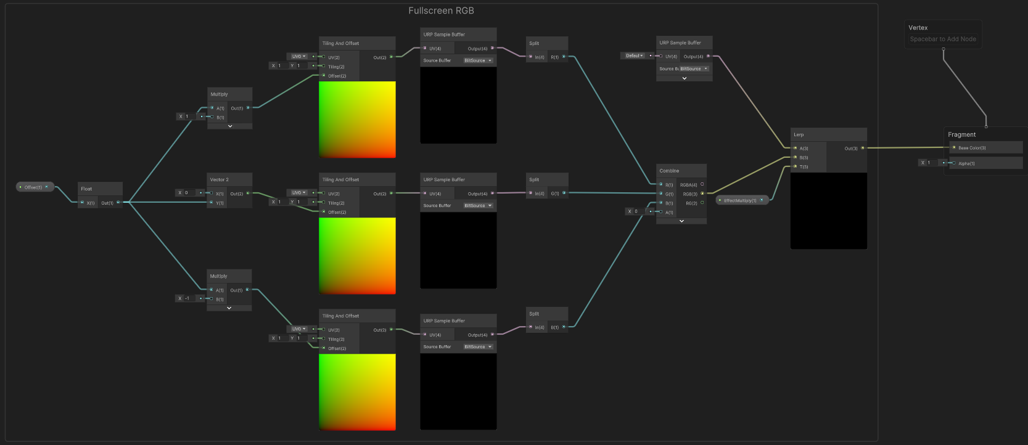Select the EffectMultiply(1) property node
The height and width of the screenshot is (445, 1028).
[739, 200]
